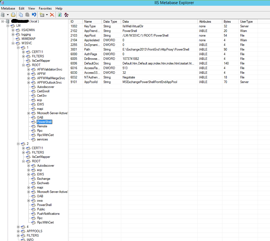The image size is (270, 241).
Task: Collapse the LM tree node
Action: [8, 26]
